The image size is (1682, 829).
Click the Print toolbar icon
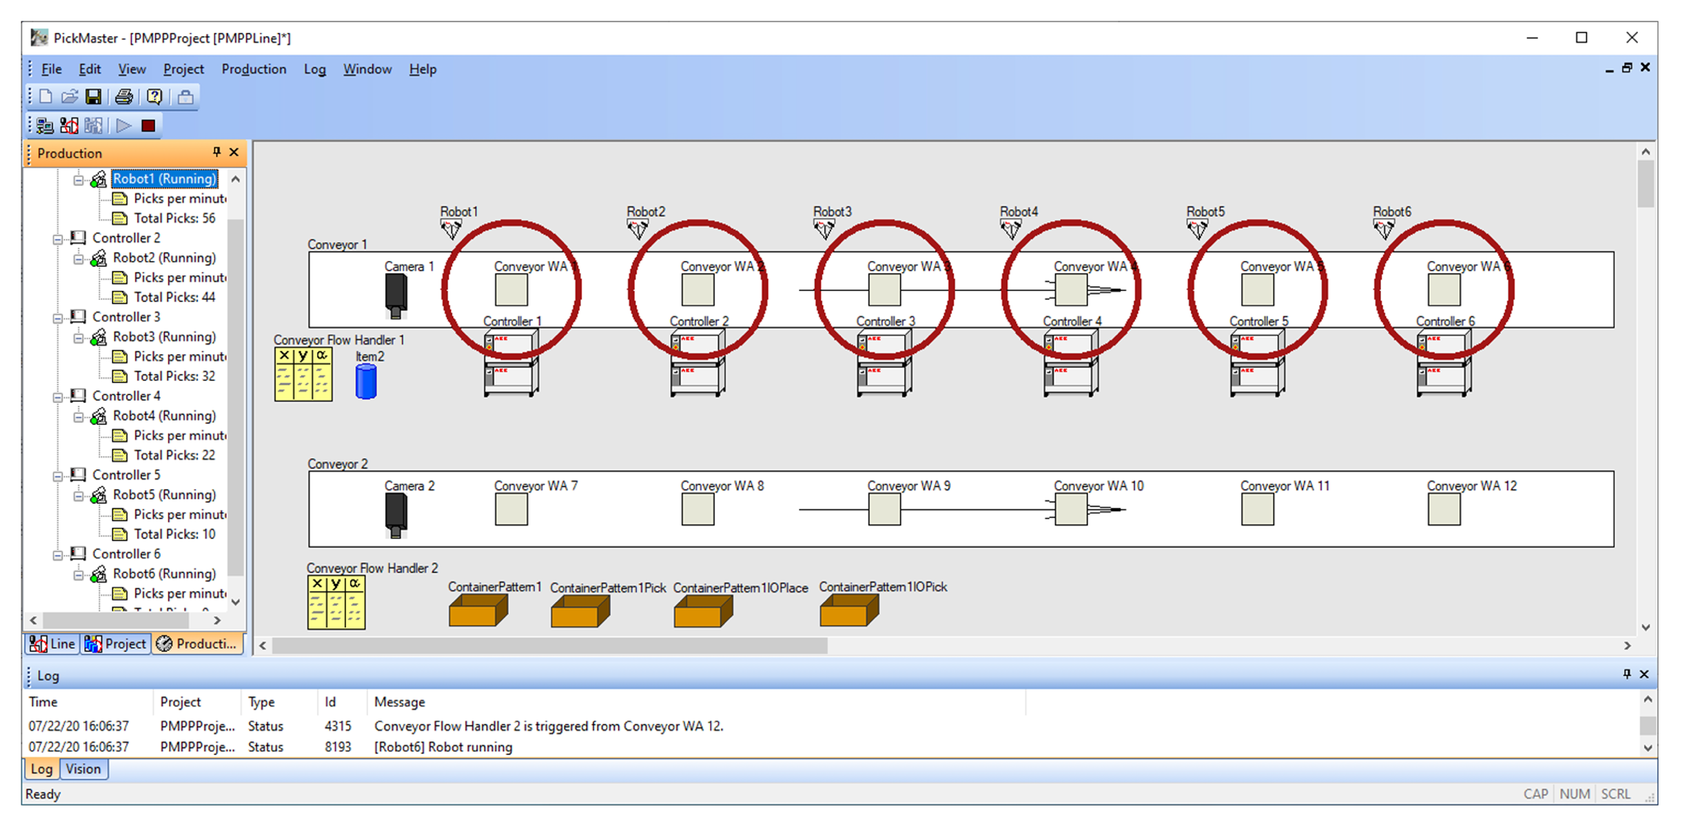(124, 97)
